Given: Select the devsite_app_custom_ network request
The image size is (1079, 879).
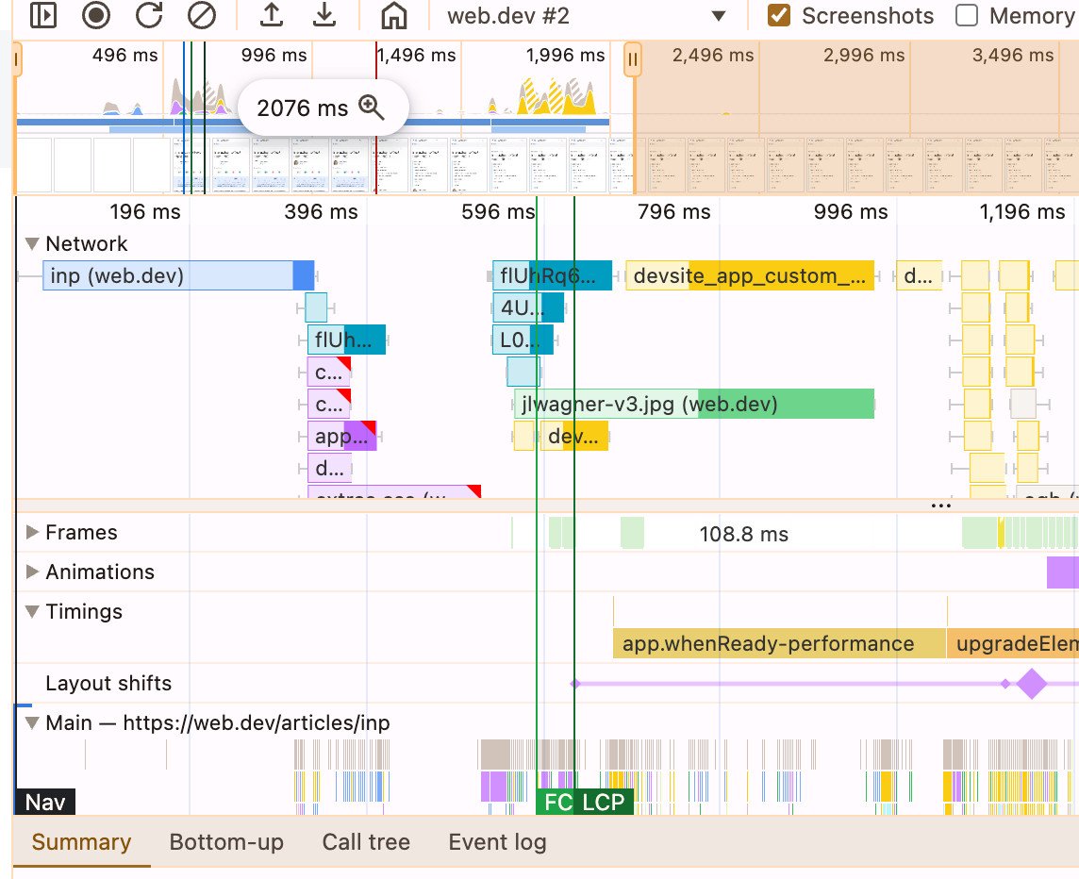Looking at the screenshot, I should click(750, 276).
